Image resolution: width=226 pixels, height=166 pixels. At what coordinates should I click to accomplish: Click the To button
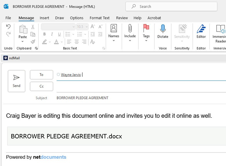pyautogui.click(x=42, y=75)
